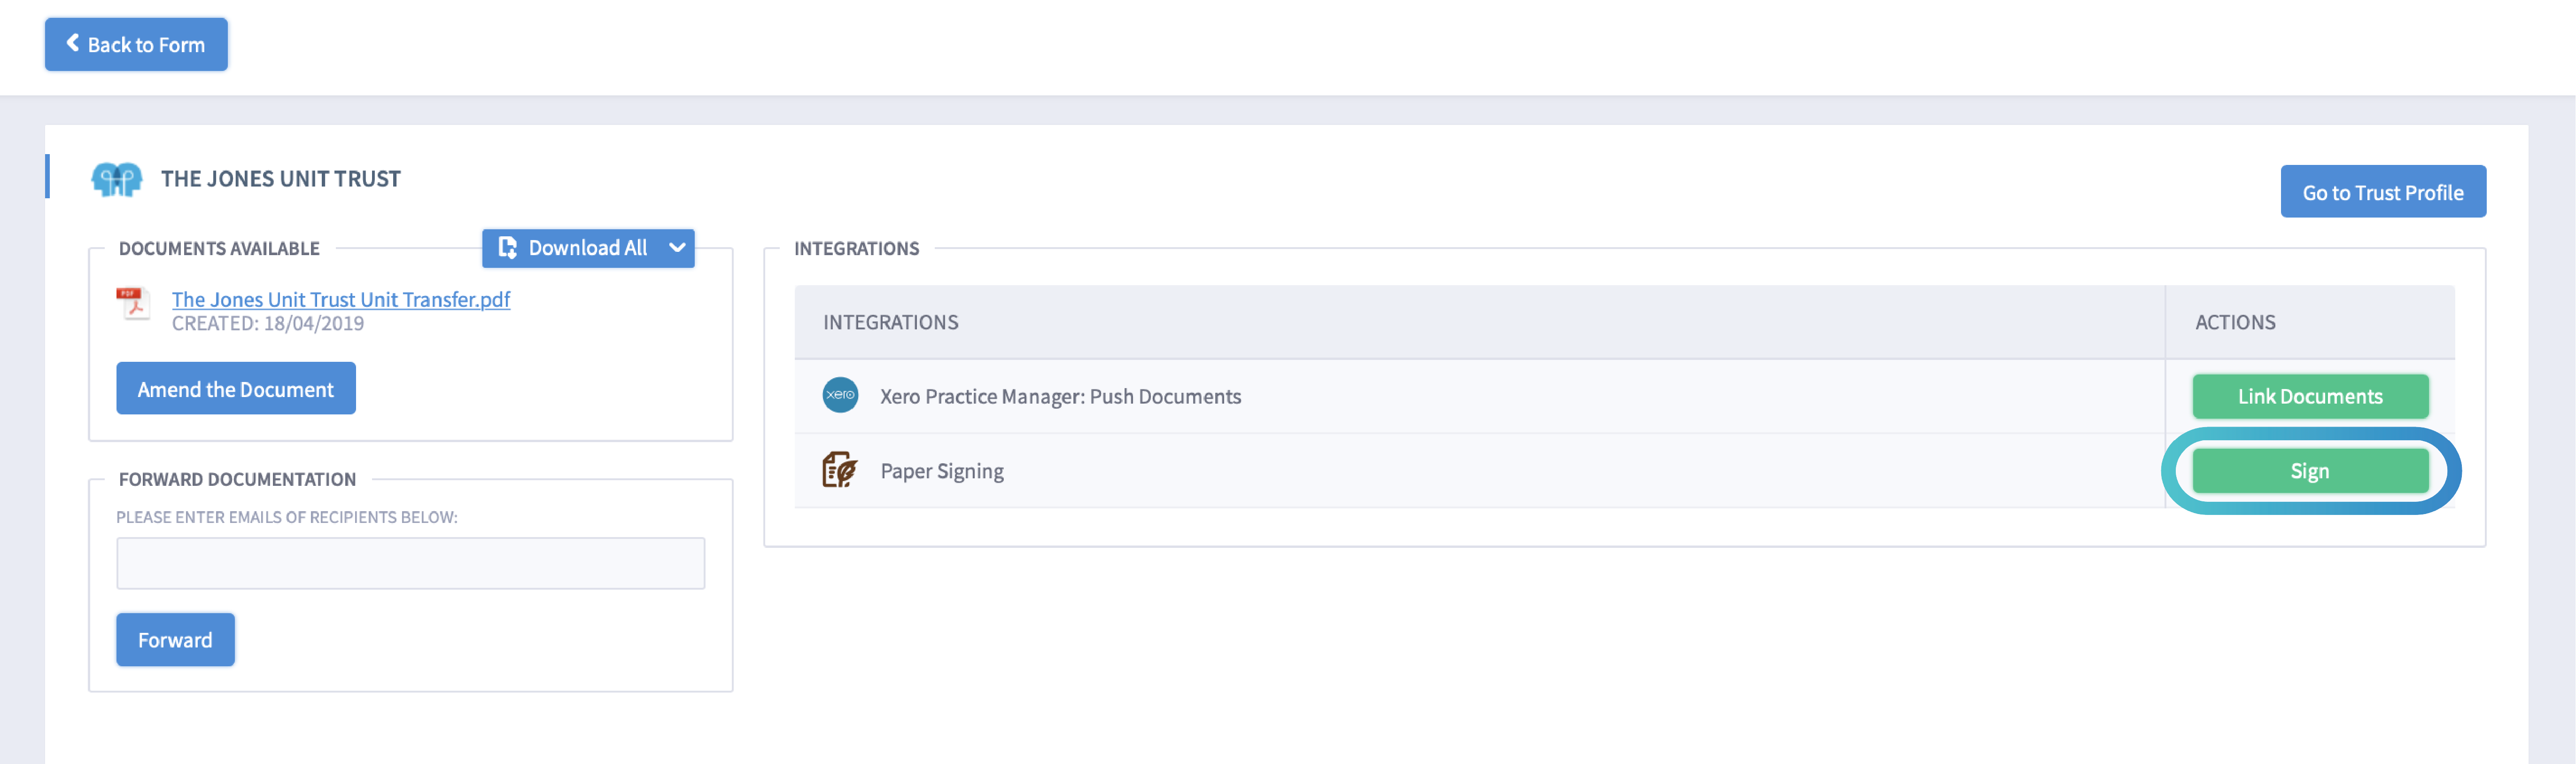Click the Jones Unit Trust heads icon
This screenshot has width=2576, height=764.
click(117, 180)
